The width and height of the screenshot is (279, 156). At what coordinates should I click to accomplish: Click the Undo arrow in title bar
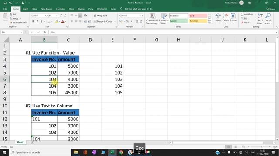[10, 3]
